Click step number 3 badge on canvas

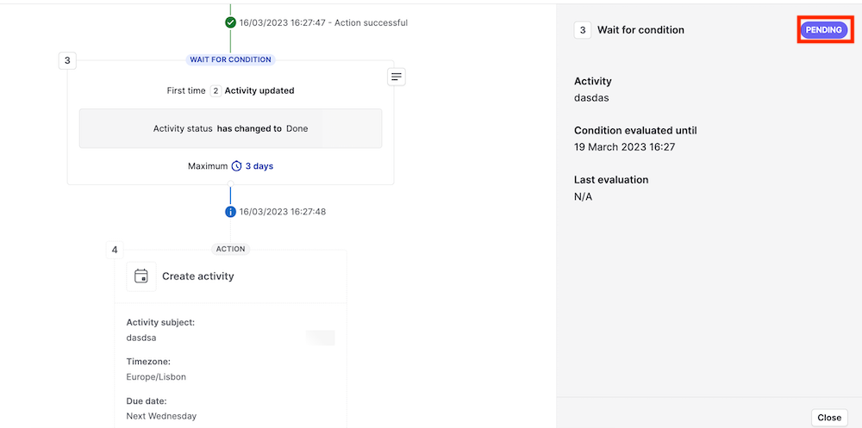tap(67, 60)
